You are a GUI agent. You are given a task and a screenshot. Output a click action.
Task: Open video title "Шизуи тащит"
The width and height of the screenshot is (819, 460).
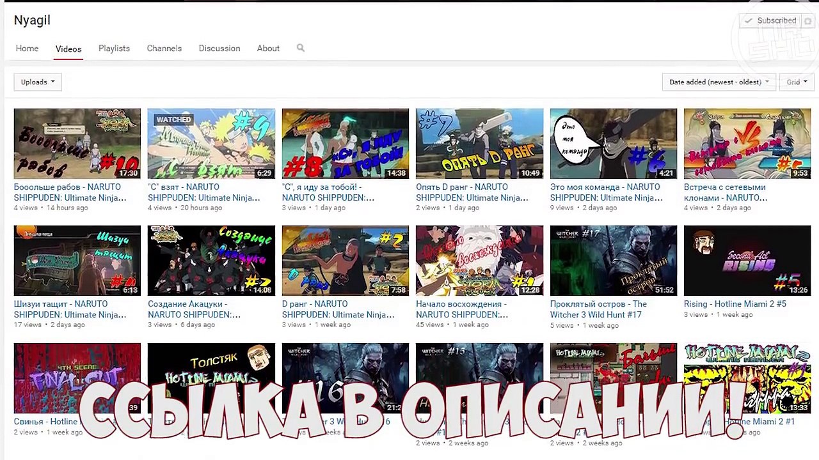click(70, 309)
